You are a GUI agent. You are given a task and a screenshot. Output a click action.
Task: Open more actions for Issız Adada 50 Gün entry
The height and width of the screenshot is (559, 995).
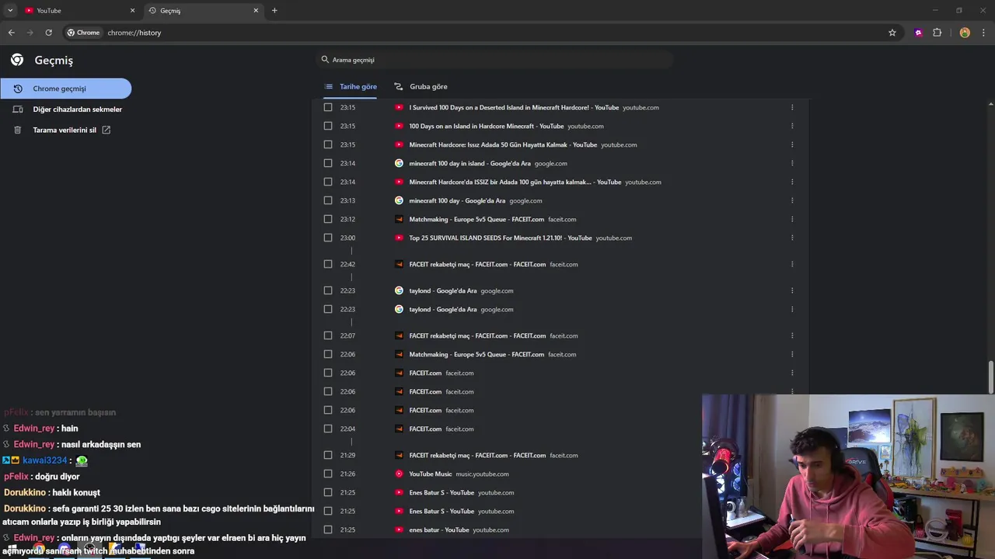pos(792,144)
